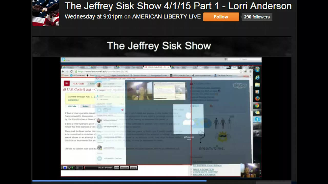Click the browser back arrow in the video

pyautogui.click(x=63, y=72)
